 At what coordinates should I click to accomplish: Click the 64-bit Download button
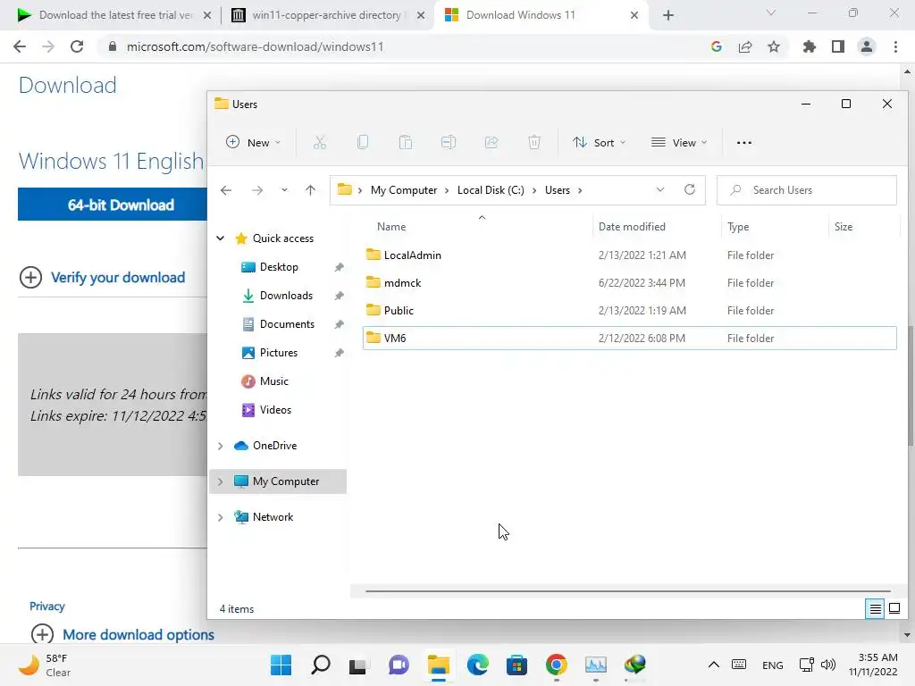(x=112, y=205)
